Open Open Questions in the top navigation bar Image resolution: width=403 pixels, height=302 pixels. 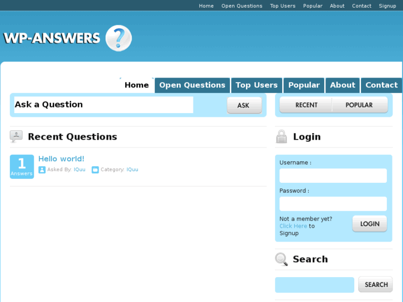[242, 6]
